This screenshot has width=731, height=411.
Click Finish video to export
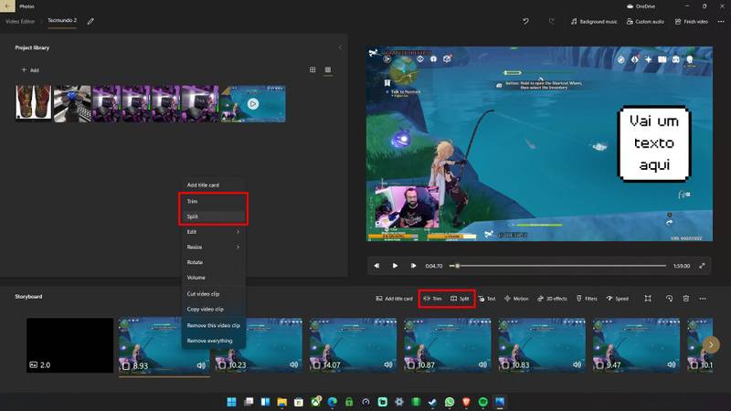coord(692,21)
